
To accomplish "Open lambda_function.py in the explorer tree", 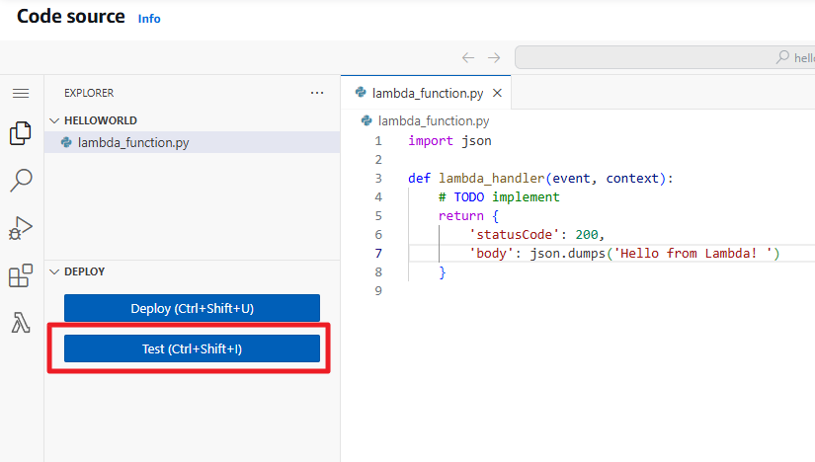I will point(193,142).
